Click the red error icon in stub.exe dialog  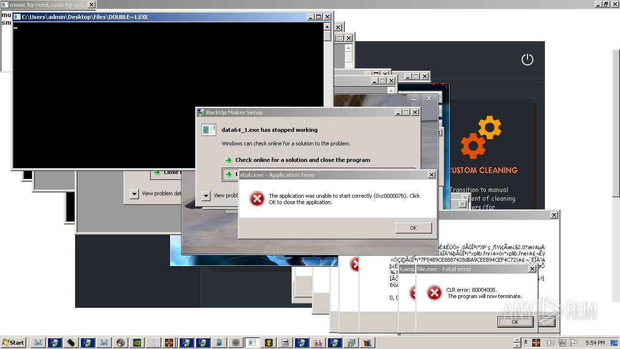[257, 199]
